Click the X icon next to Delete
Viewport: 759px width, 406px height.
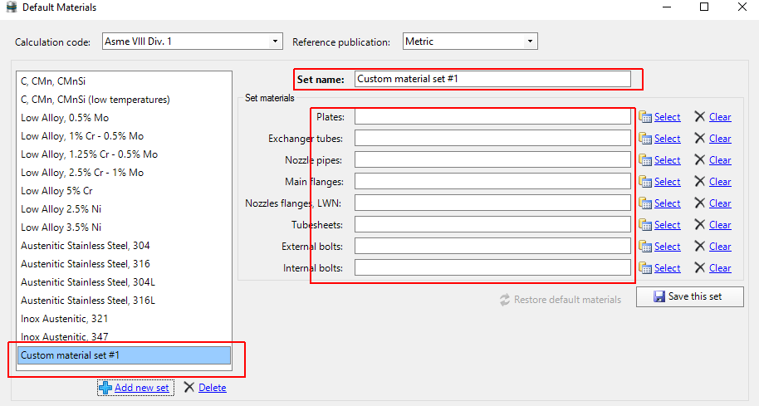pos(189,387)
